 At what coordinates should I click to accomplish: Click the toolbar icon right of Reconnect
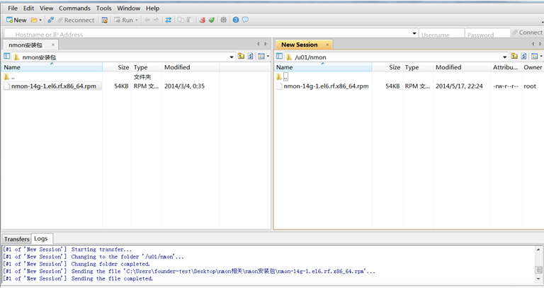104,20
